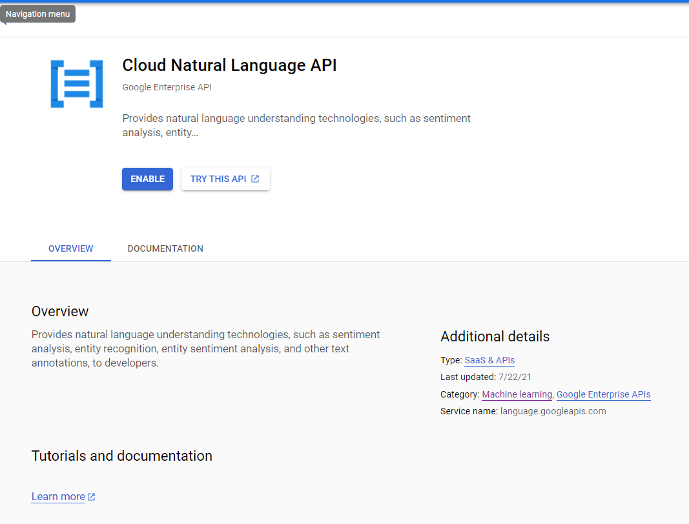This screenshot has width=689, height=524.
Task: Select the service name language.googleapis.com
Action: [x=553, y=411]
